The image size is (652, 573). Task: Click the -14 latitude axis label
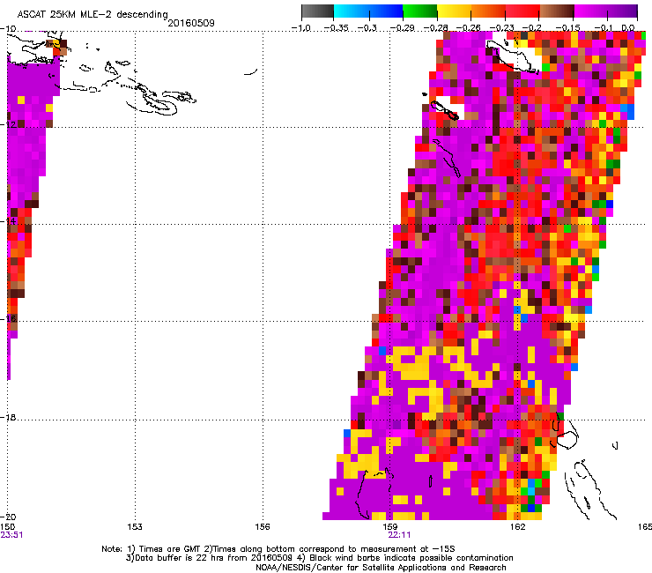pyautogui.click(x=8, y=221)
